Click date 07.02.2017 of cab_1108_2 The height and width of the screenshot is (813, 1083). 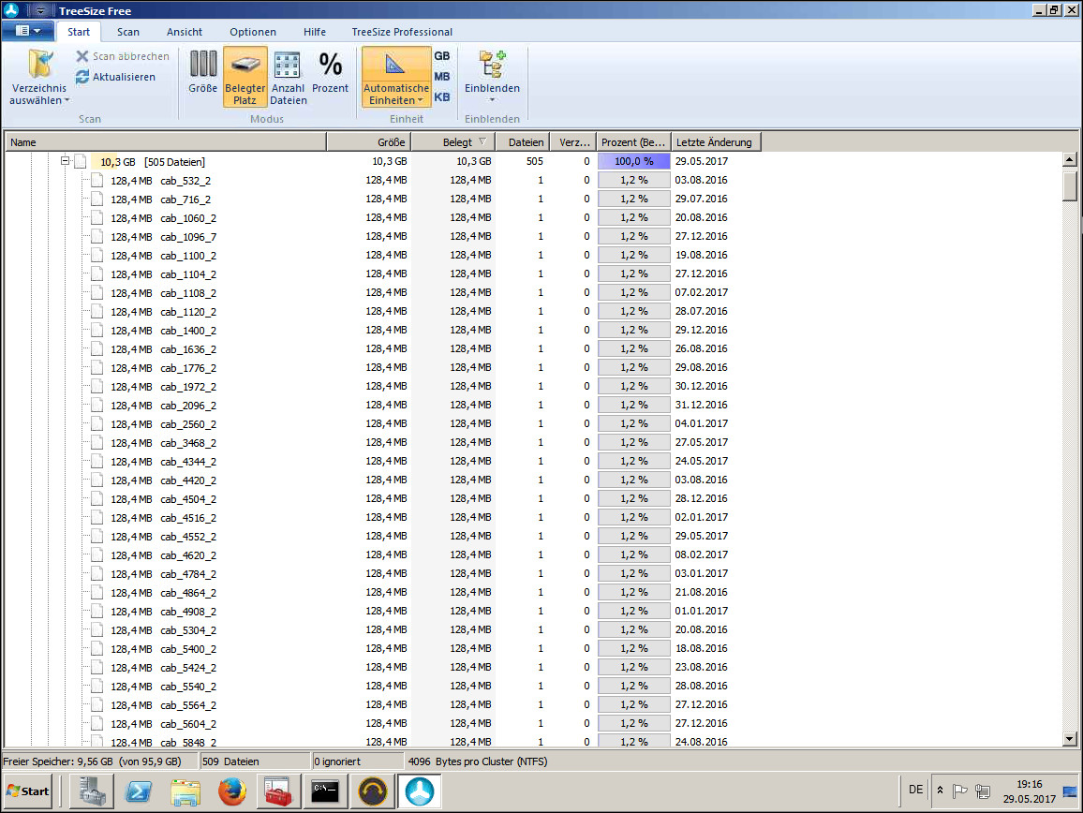pyautogui.click(x=701, y=292)
